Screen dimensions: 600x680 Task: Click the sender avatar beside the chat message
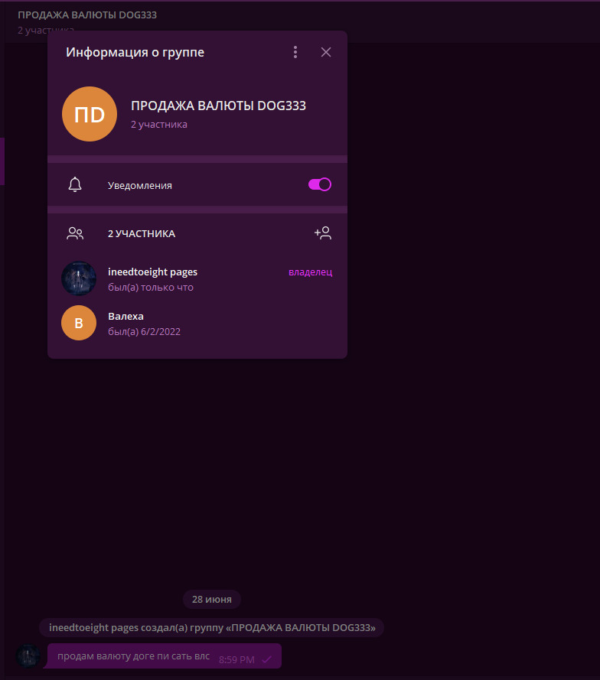point(28,656)
